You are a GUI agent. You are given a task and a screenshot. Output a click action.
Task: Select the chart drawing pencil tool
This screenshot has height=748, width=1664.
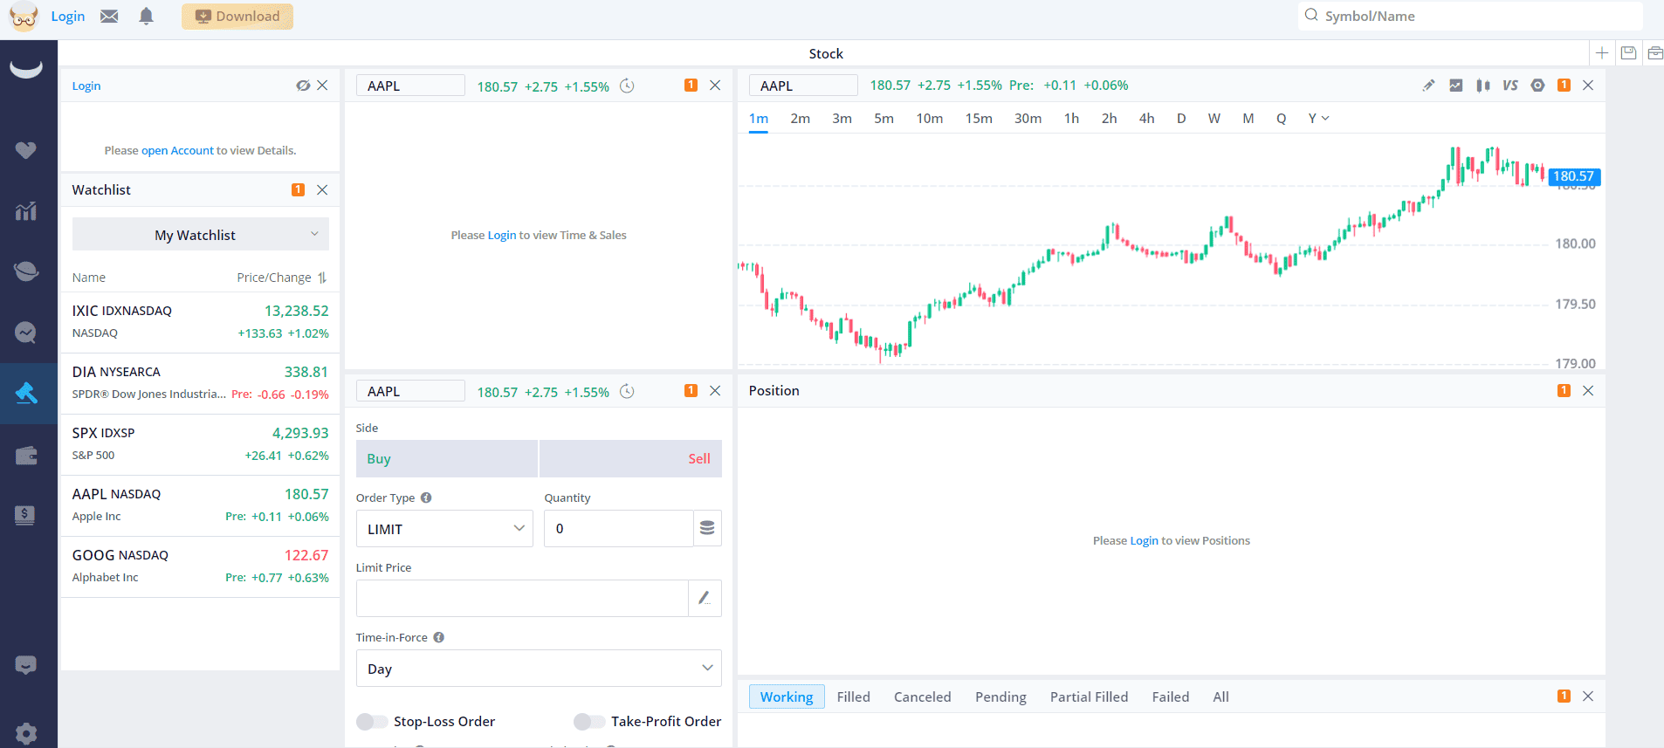point(1428,86)
